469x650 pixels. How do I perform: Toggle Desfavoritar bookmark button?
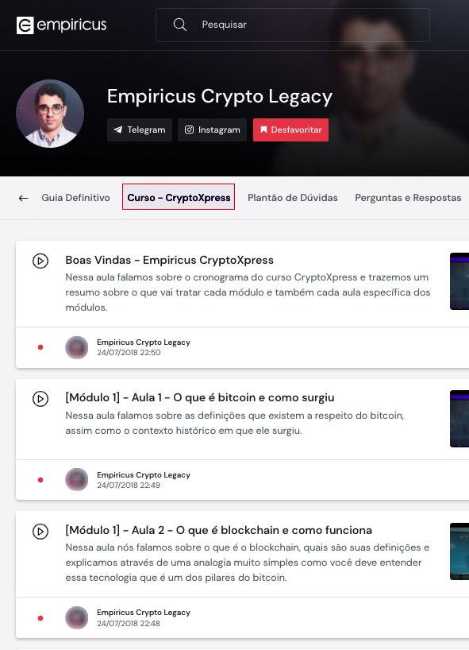tap(291, 130)
